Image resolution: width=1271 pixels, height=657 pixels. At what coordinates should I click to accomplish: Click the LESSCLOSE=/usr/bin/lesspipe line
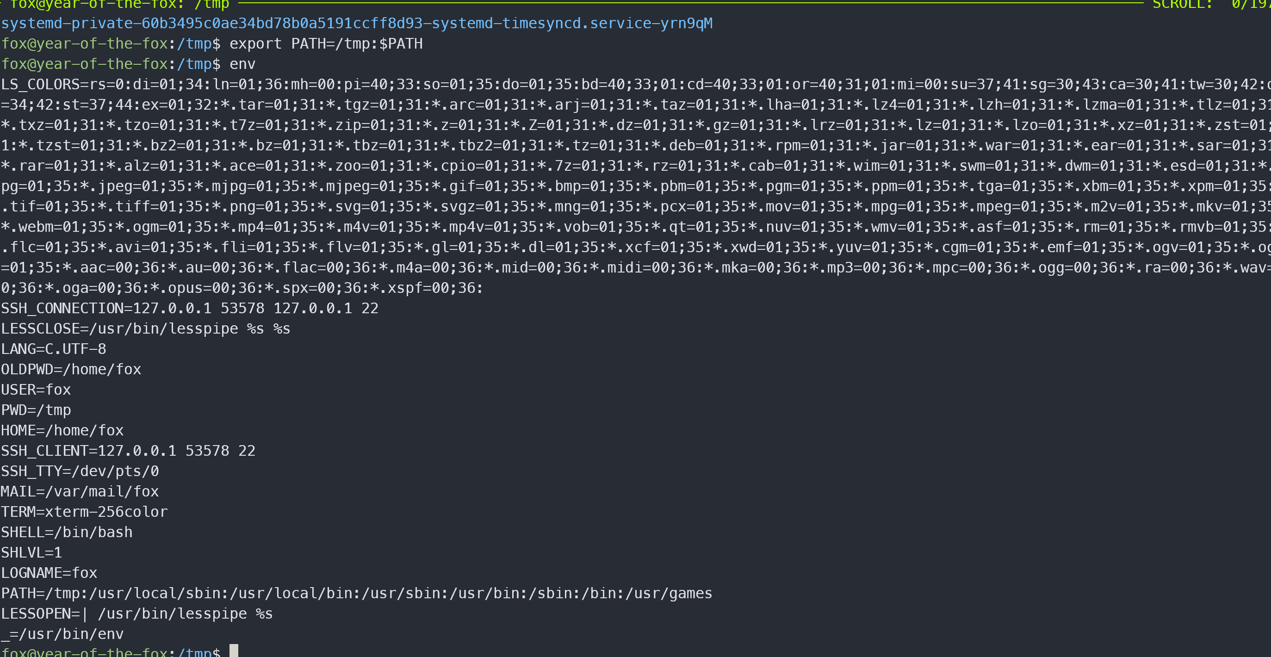146,328
